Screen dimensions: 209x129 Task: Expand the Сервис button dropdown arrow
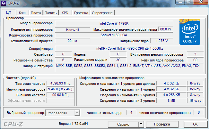[x=141, y=124]
